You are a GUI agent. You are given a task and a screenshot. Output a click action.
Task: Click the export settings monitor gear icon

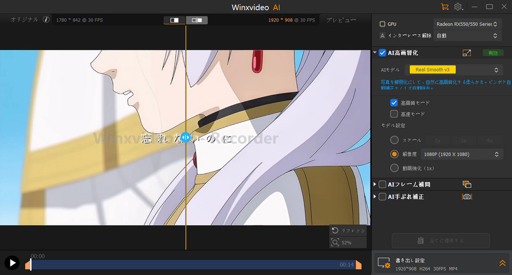pos(384,263)
